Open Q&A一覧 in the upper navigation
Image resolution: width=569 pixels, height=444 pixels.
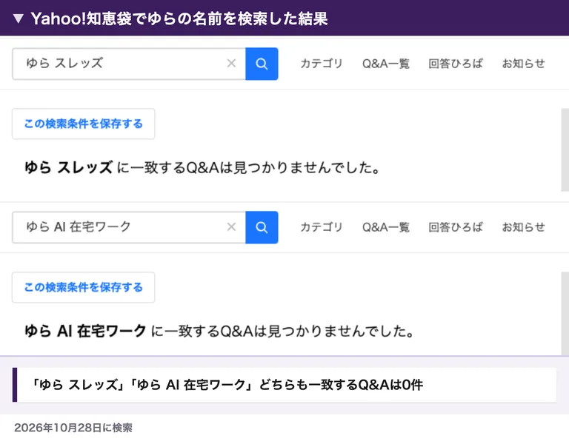click(x=386, y=64)
